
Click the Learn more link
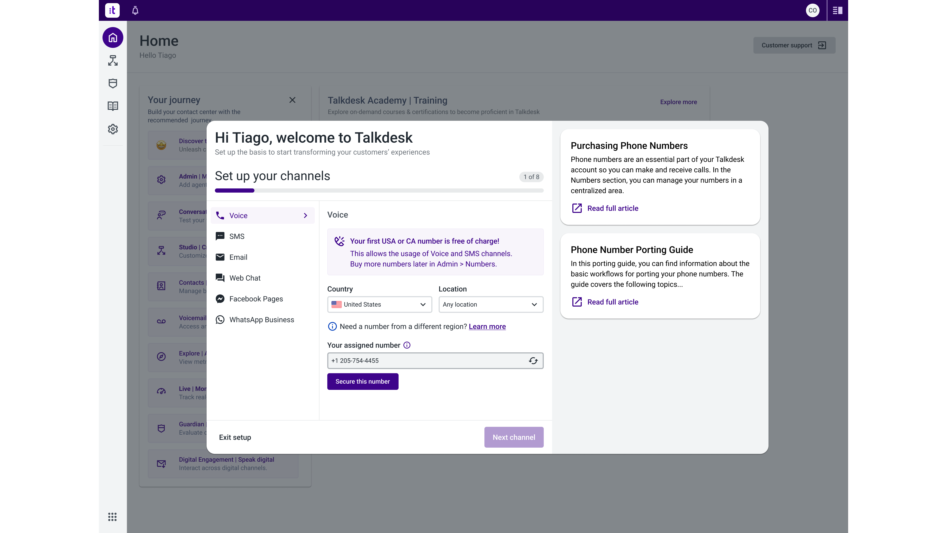click(487, 327)
